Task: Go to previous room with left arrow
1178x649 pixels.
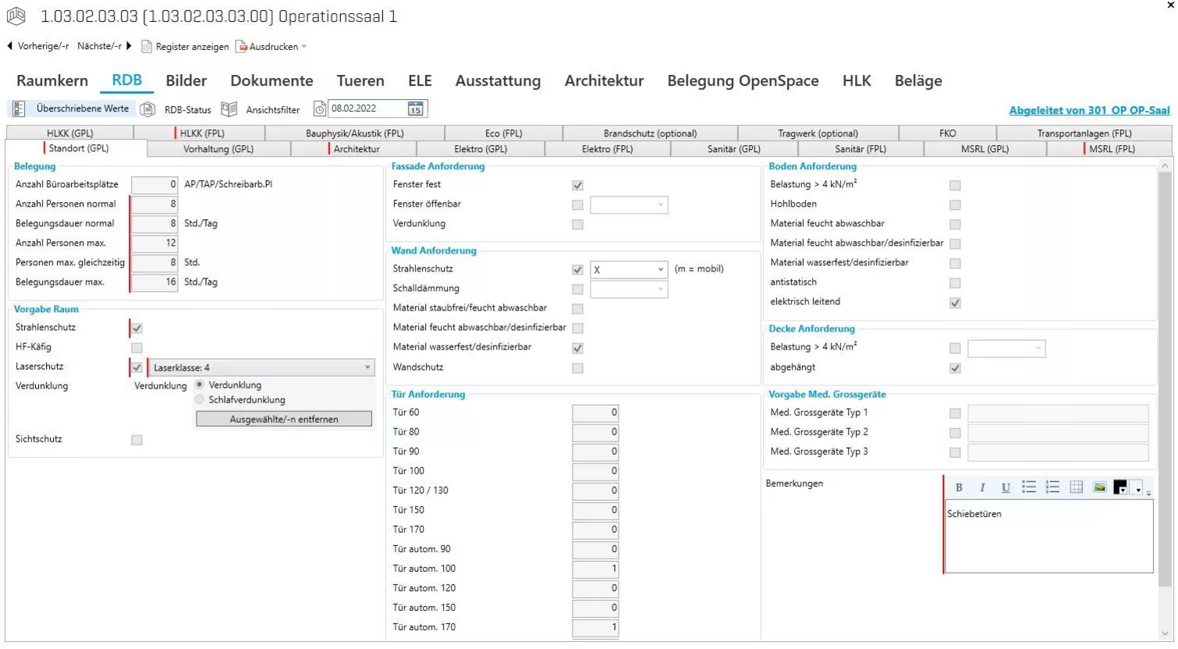Action: click(x=10, y=46)
